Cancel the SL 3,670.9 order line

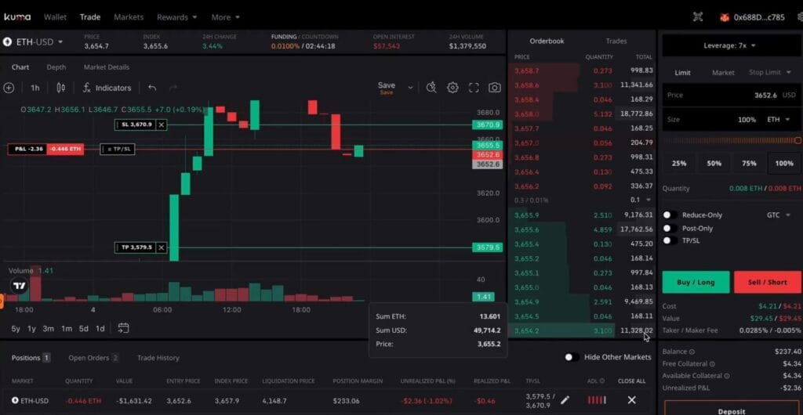[162, 125]
